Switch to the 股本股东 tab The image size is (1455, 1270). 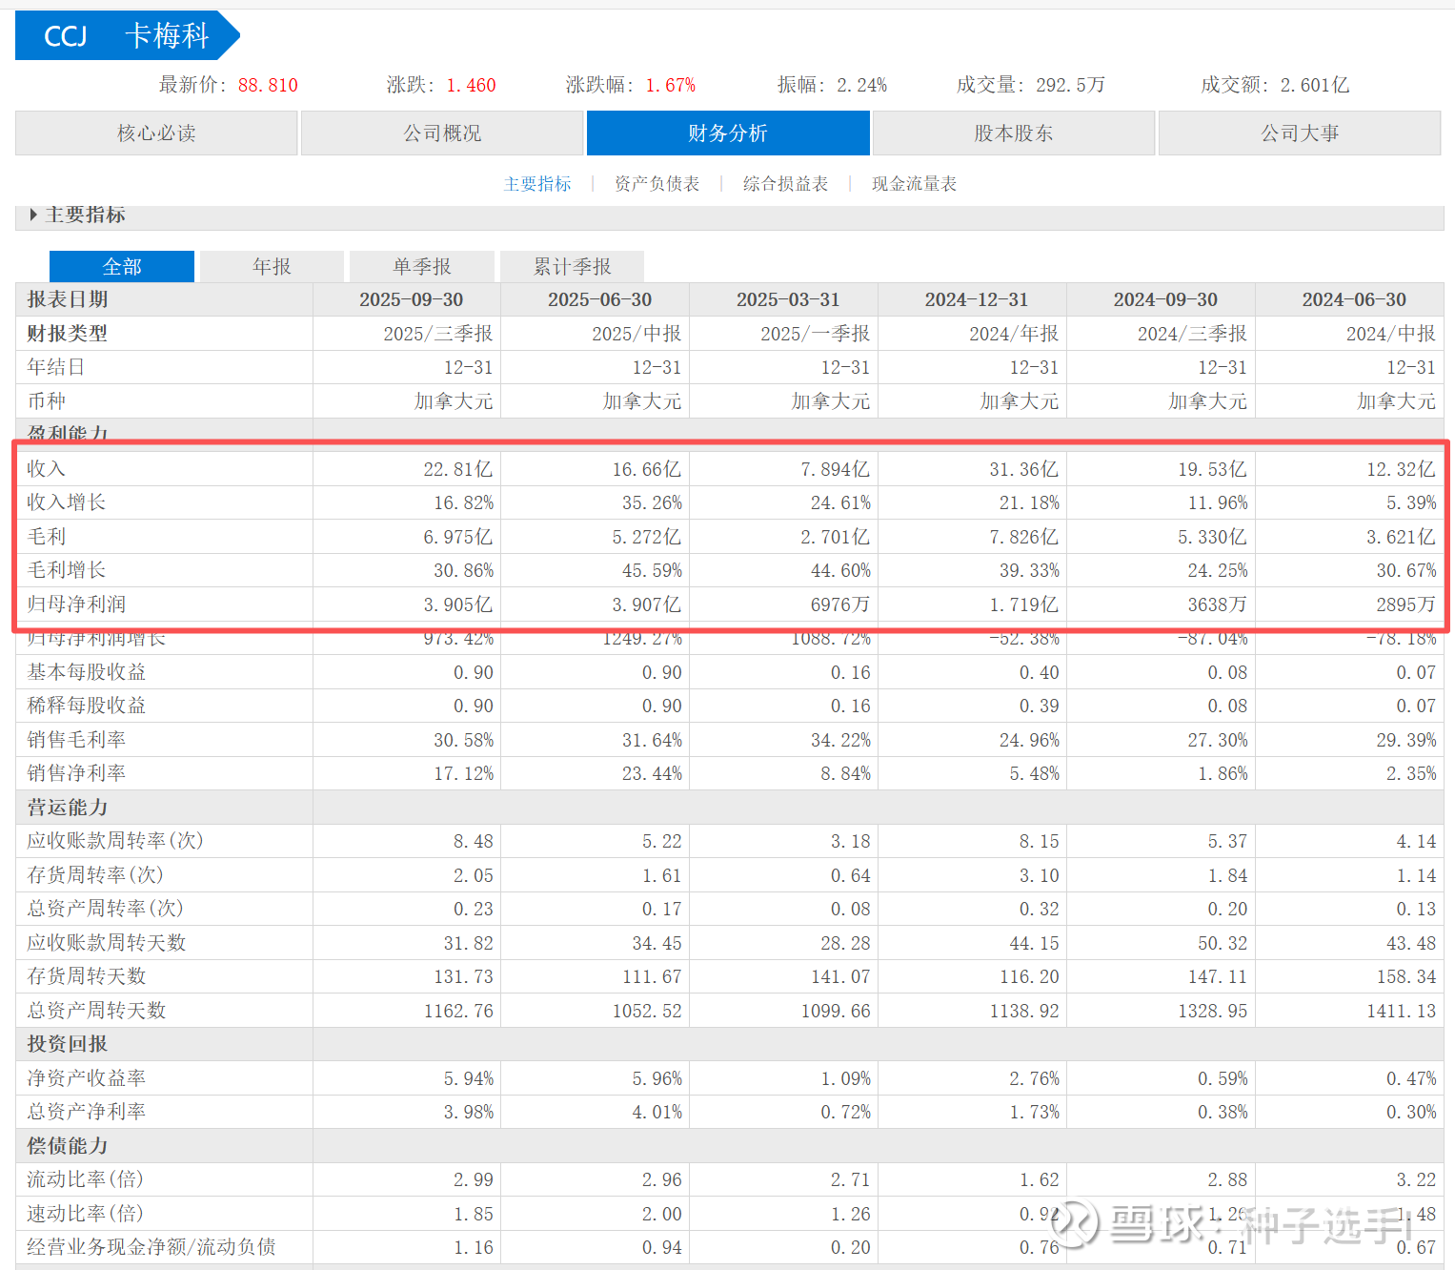tap(1014, 133)
